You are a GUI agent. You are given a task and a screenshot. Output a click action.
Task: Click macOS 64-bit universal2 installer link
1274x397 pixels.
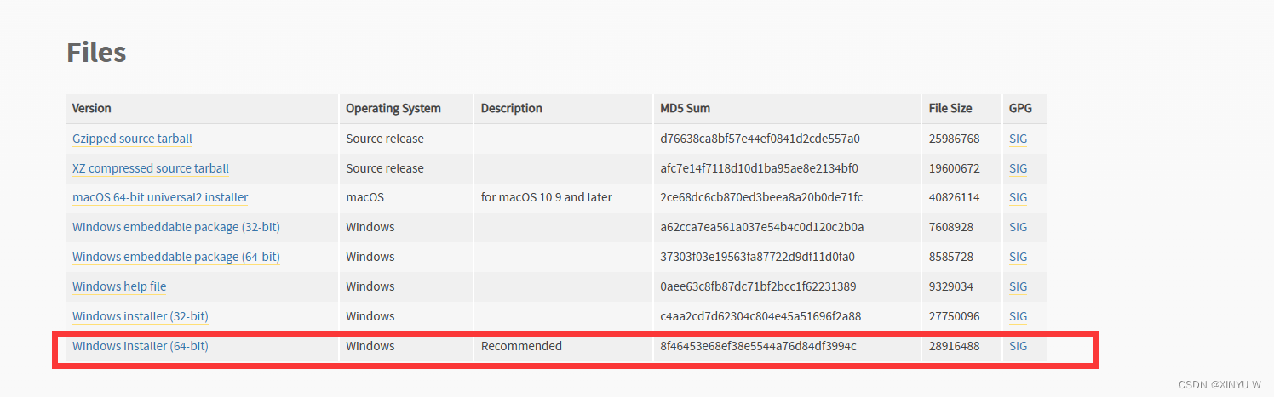point(160,197)
